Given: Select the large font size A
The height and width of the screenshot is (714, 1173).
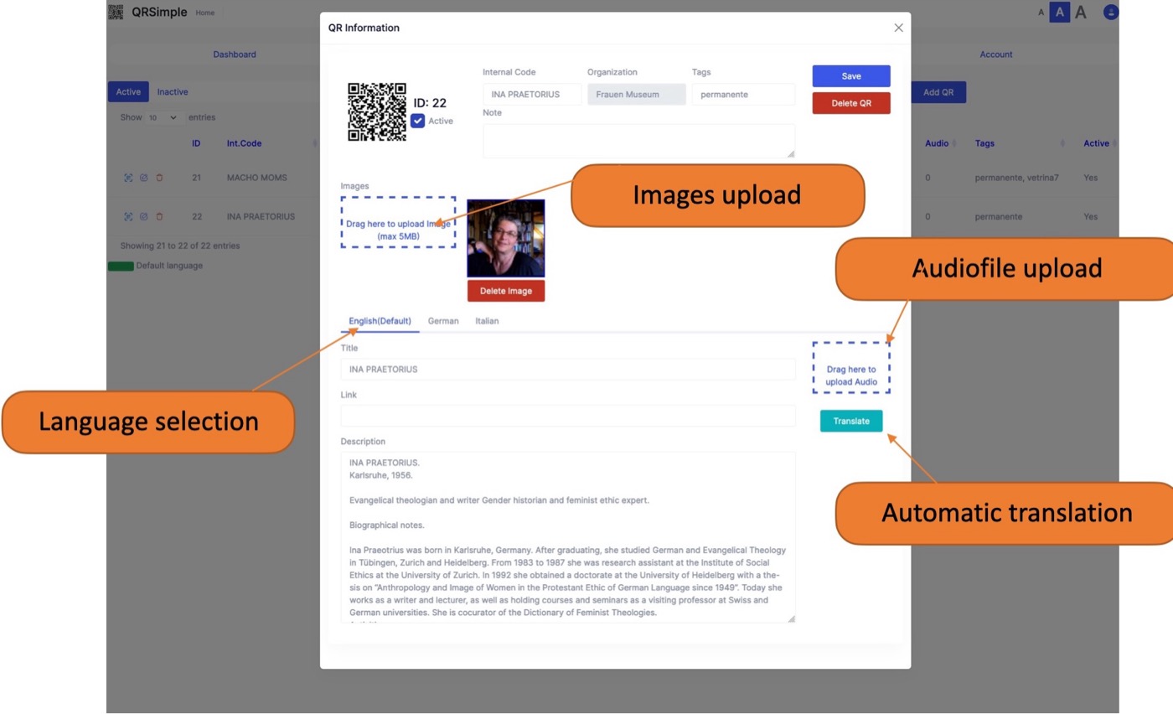Looking at the screenshot, I should [x=1081, y=13].
